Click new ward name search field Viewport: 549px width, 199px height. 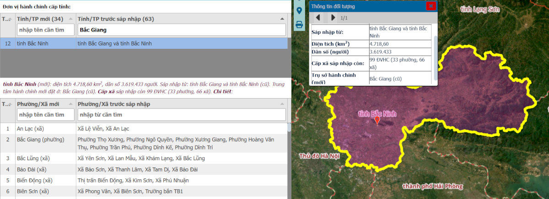coord(45,114)
